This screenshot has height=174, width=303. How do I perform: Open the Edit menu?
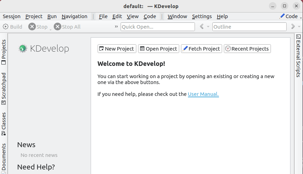117,16
